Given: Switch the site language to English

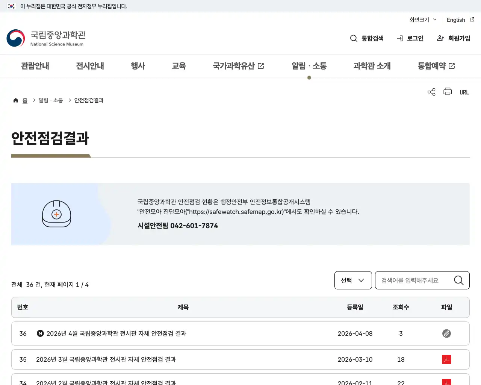Looking at the screenshot, I should point(455,20).
